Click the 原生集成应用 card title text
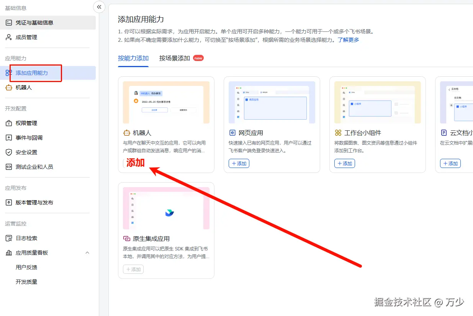The width and height of the screenshot is (473, 316). click(151, 239)
